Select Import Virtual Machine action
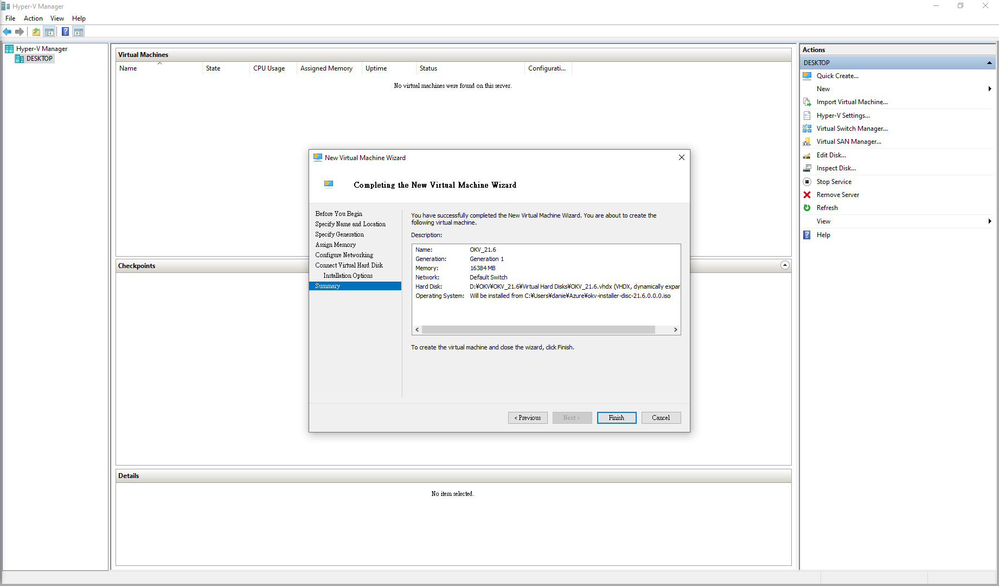The image size is (999, 586). pos(851,101)
